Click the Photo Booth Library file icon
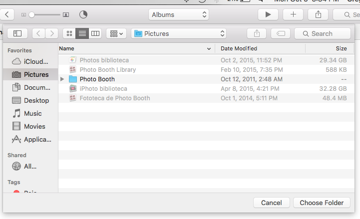 click(72, 69)
